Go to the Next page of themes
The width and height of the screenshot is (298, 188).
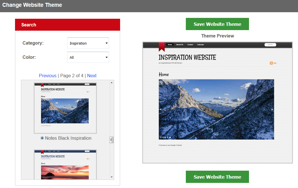[92, 76]
